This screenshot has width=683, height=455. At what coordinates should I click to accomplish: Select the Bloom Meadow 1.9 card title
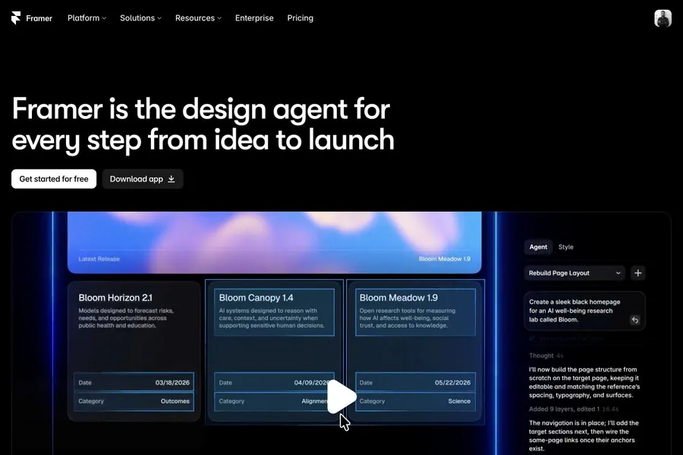point(398,298)
